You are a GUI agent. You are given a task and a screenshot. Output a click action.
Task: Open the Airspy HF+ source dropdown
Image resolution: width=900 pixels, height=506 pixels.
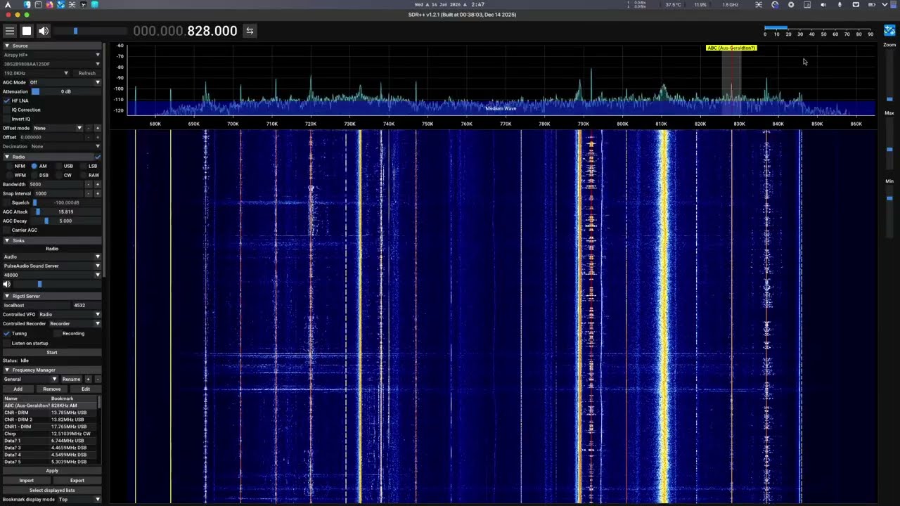click(x=52, y=55)
